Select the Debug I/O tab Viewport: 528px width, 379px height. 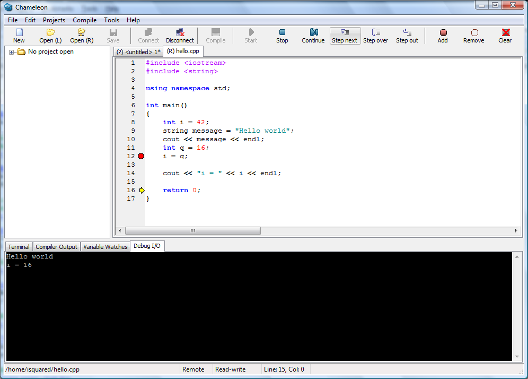[147, 246]
